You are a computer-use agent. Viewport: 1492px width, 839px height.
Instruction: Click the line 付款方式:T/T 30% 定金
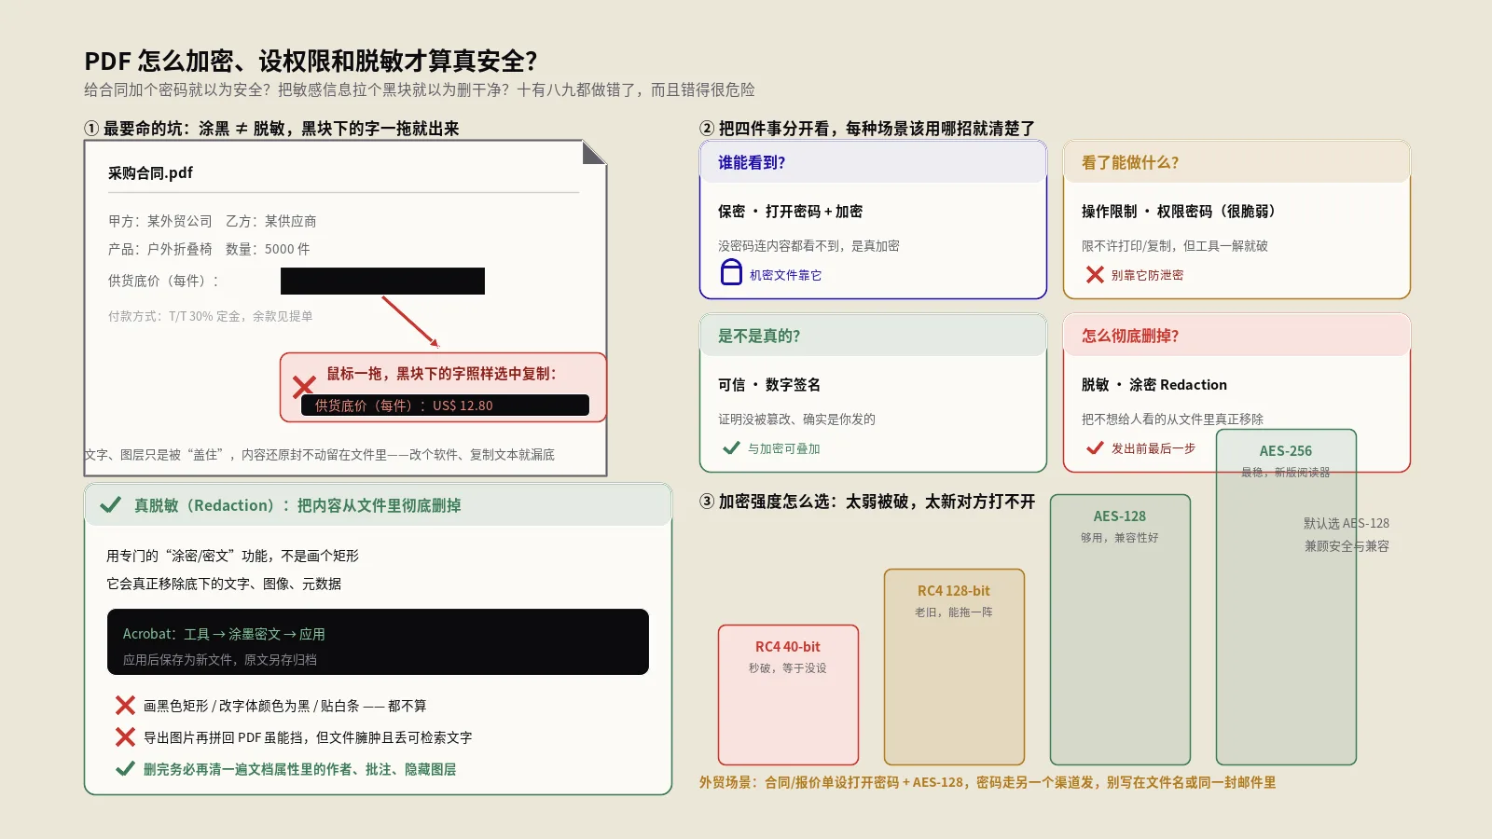[x=211, y=316]
